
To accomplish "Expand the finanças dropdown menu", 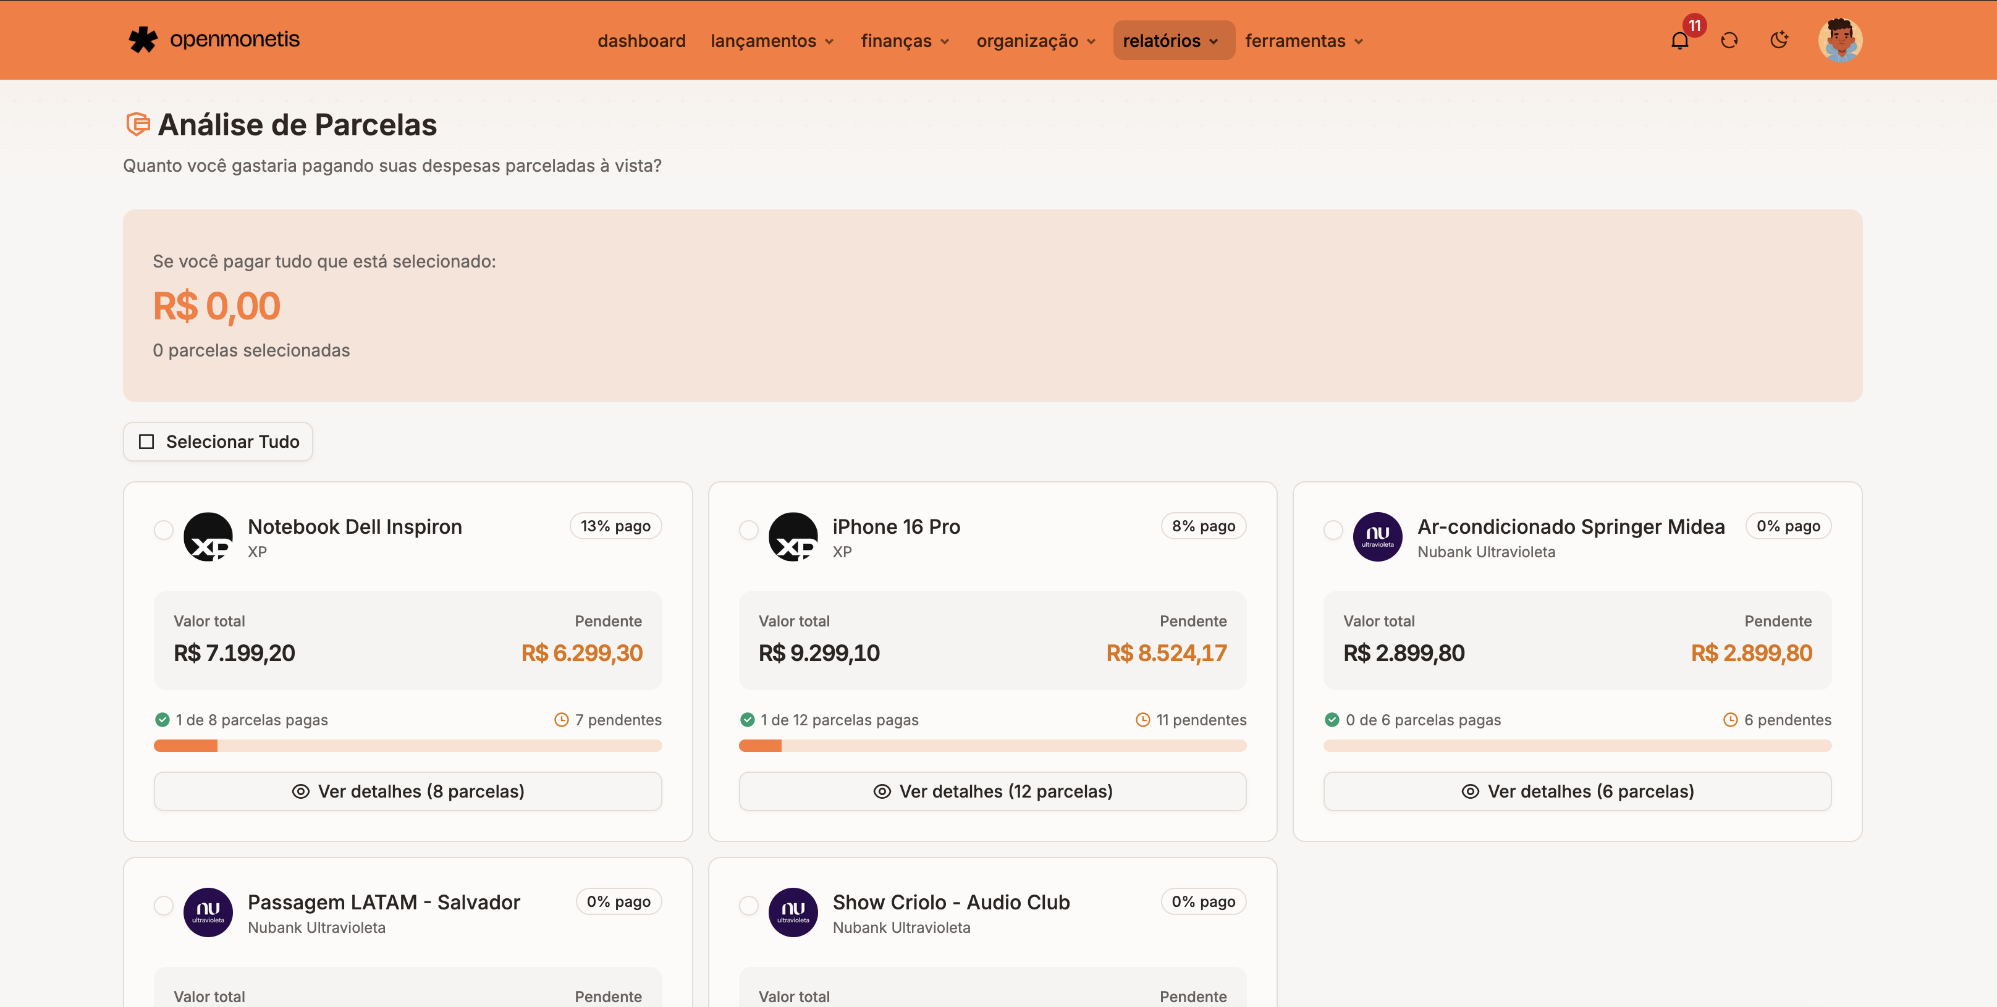I will point(905,40).
